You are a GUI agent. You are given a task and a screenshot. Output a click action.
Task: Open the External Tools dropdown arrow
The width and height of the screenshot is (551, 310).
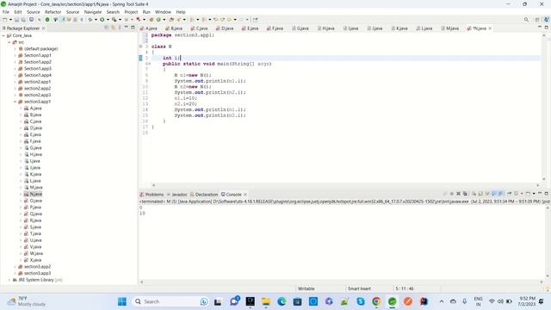click(120, 20)
